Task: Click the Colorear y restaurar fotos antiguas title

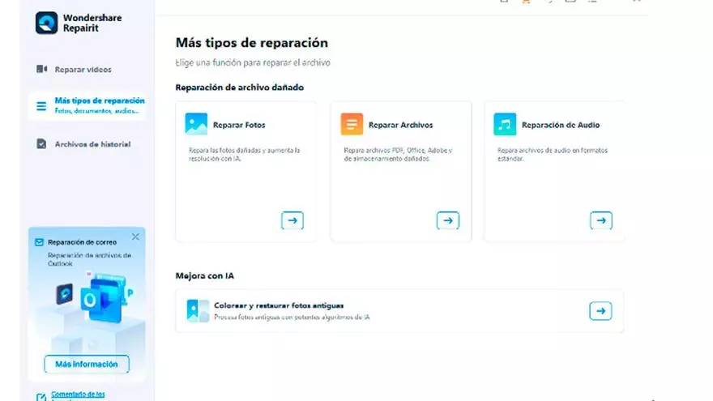Action: tap(279, 305)
